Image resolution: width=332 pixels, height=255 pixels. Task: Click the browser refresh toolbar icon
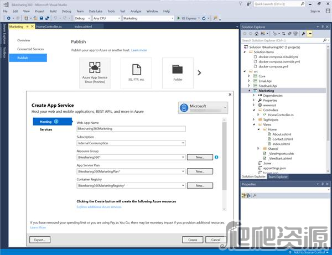pos(204,18)
